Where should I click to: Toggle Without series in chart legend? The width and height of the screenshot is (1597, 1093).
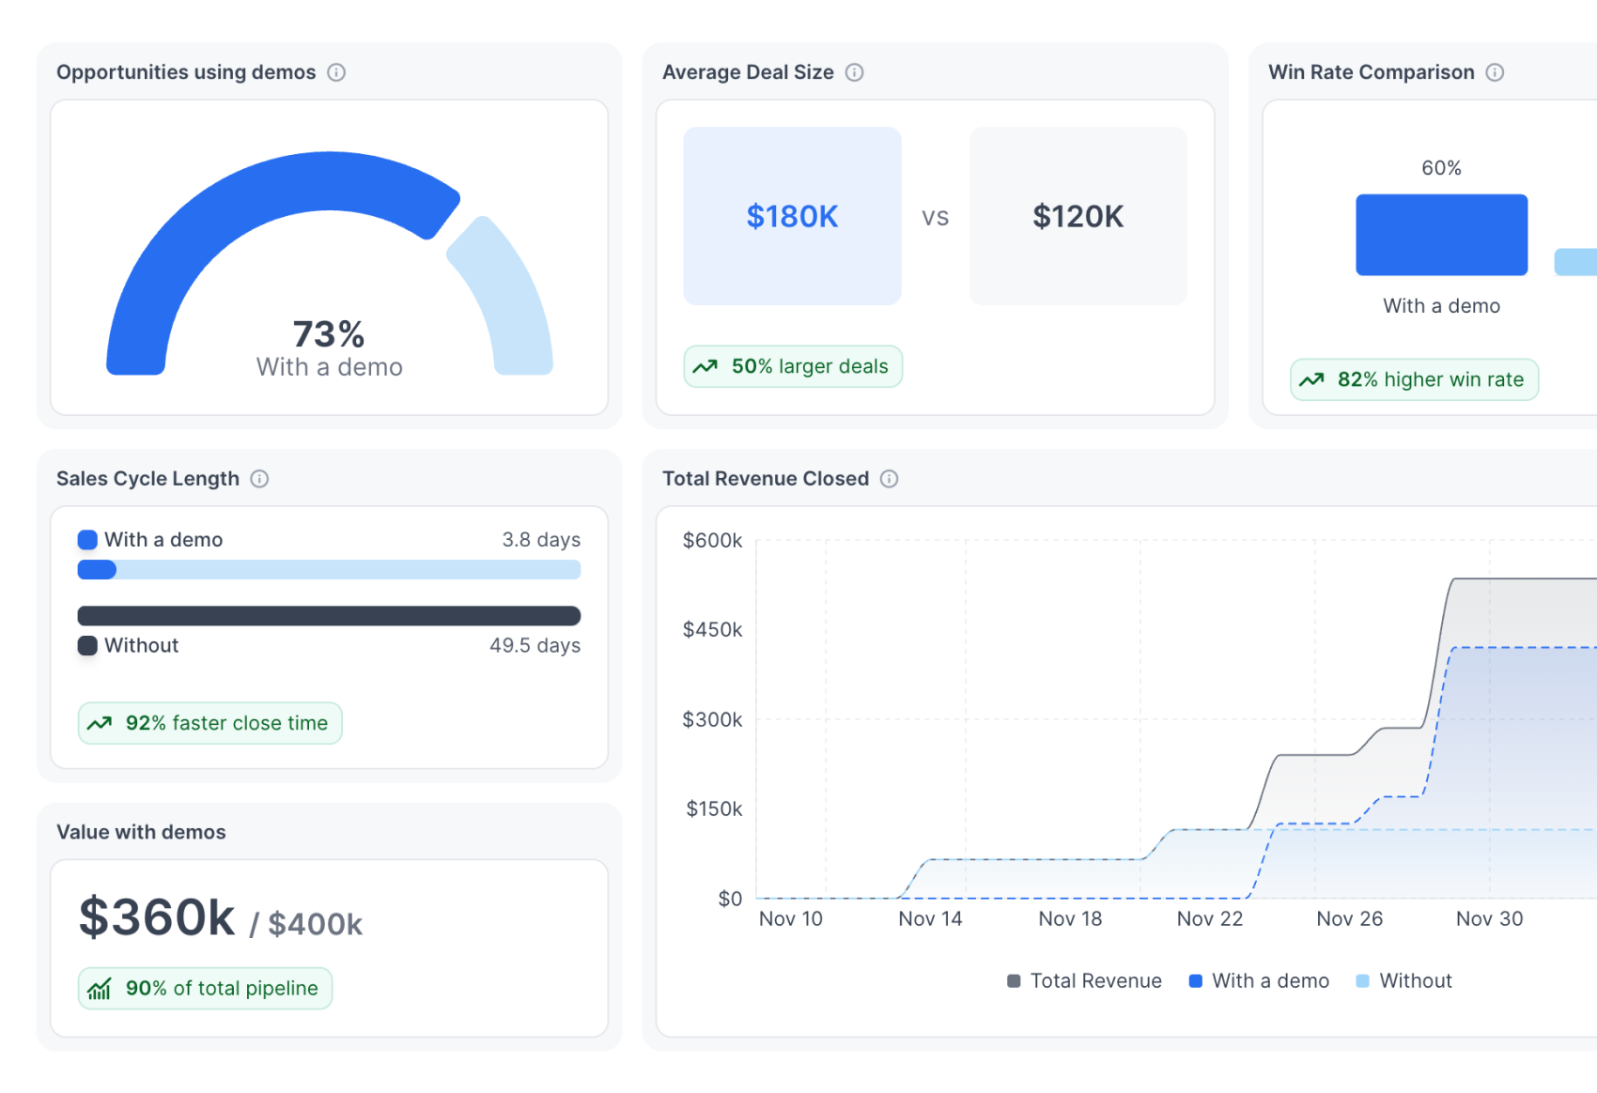(x=1404, y=981)
